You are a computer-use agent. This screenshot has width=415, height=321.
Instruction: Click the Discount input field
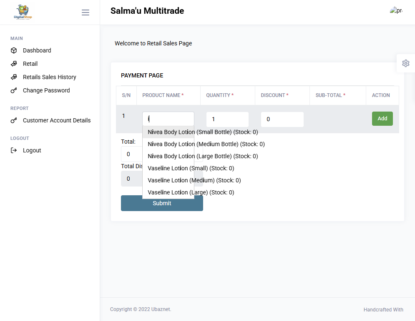pos(282,119)
